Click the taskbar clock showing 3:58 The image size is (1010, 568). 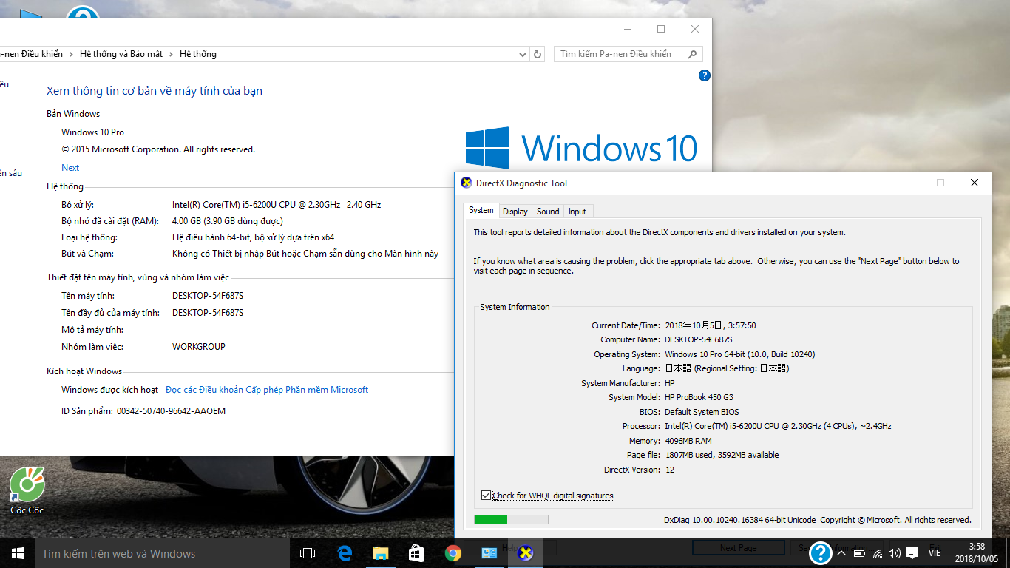pos(975,553)
